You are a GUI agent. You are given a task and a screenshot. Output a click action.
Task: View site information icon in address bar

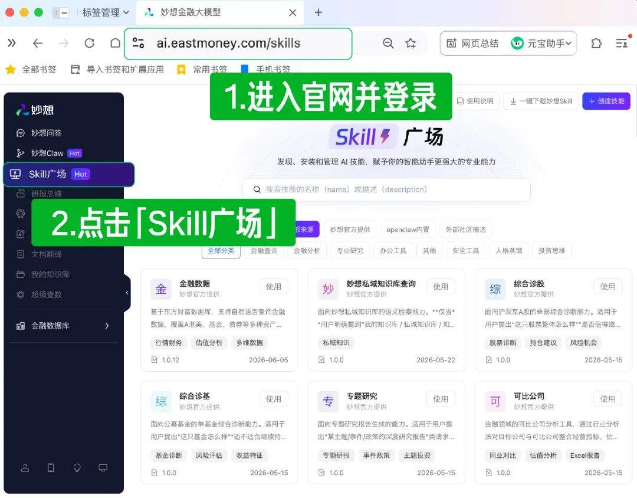pos(138,43)
